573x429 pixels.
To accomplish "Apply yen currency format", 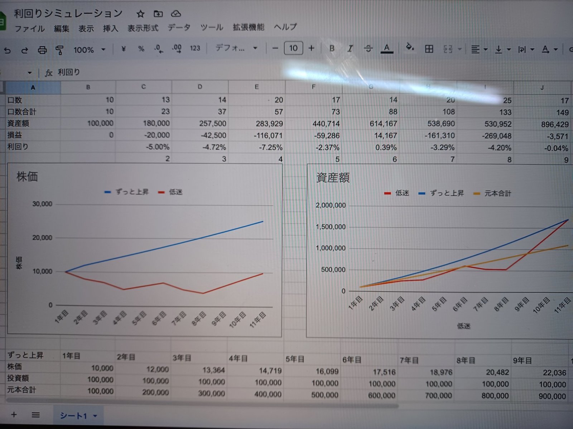I will (123, 49).
